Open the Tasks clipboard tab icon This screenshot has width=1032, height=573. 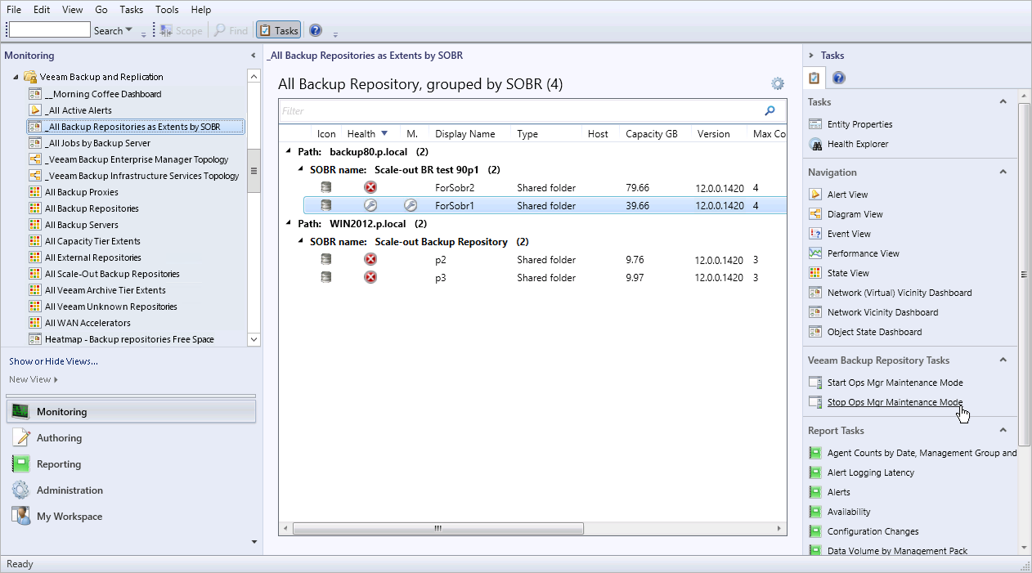(x=814, y=78)
